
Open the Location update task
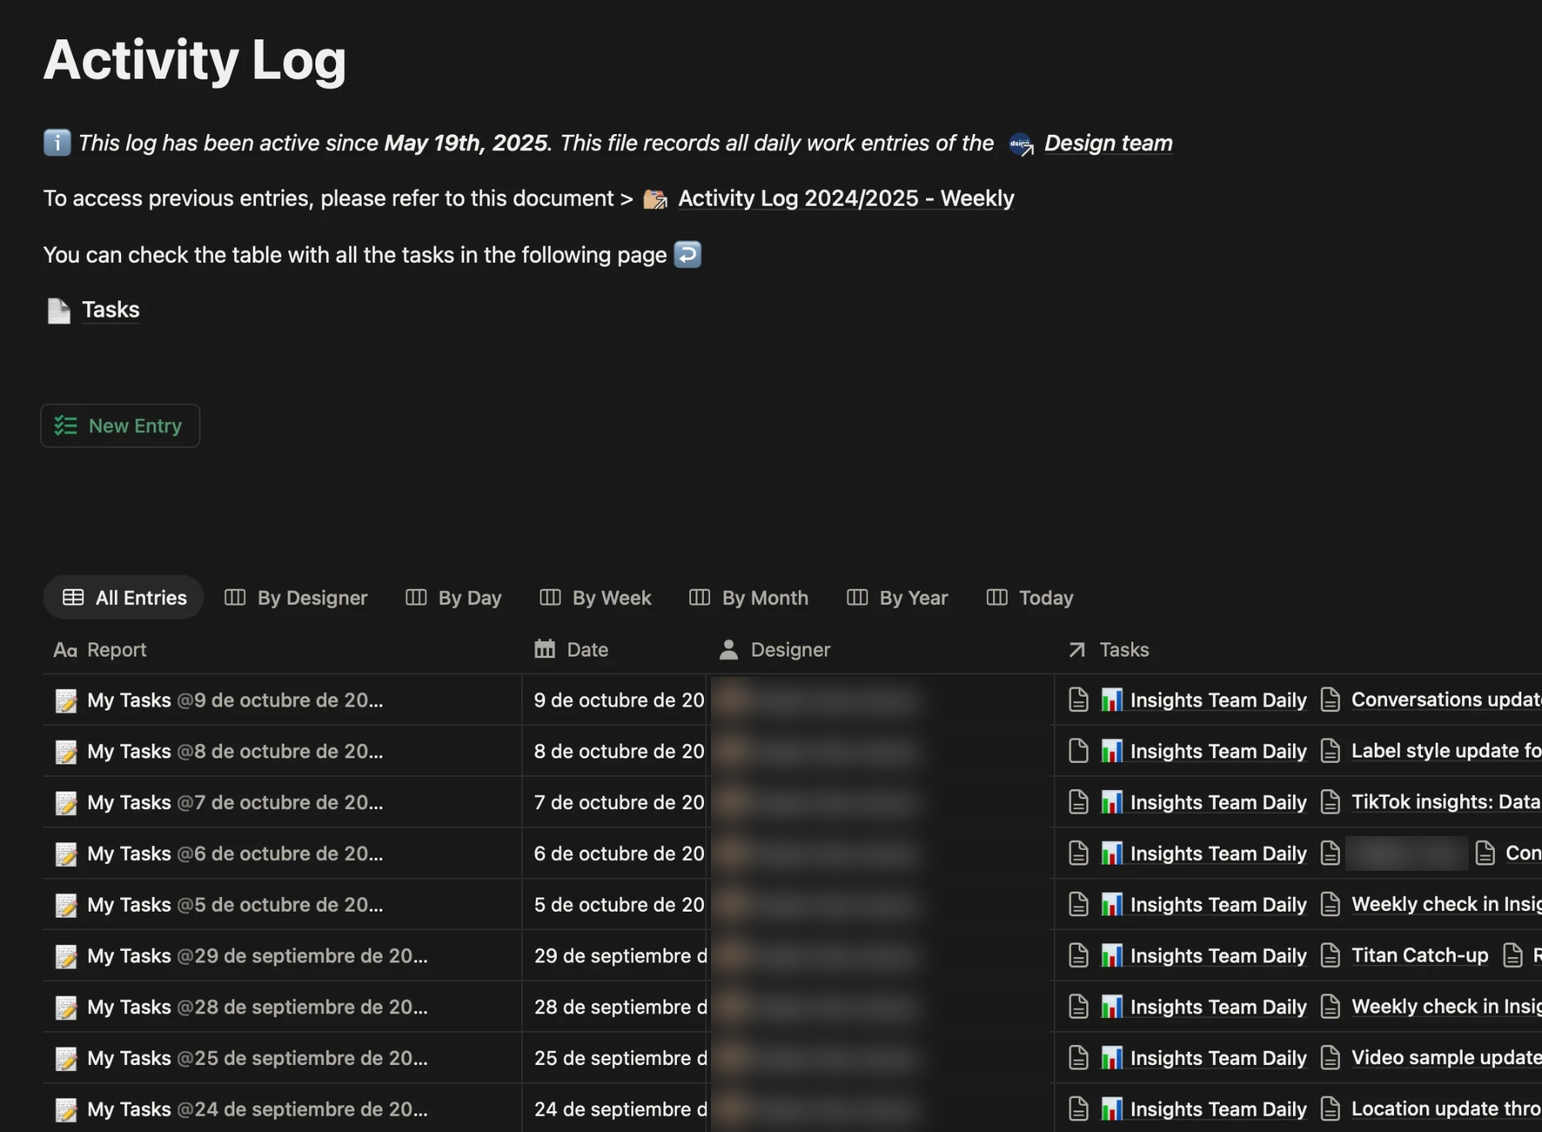[x=1446, y=1109]
